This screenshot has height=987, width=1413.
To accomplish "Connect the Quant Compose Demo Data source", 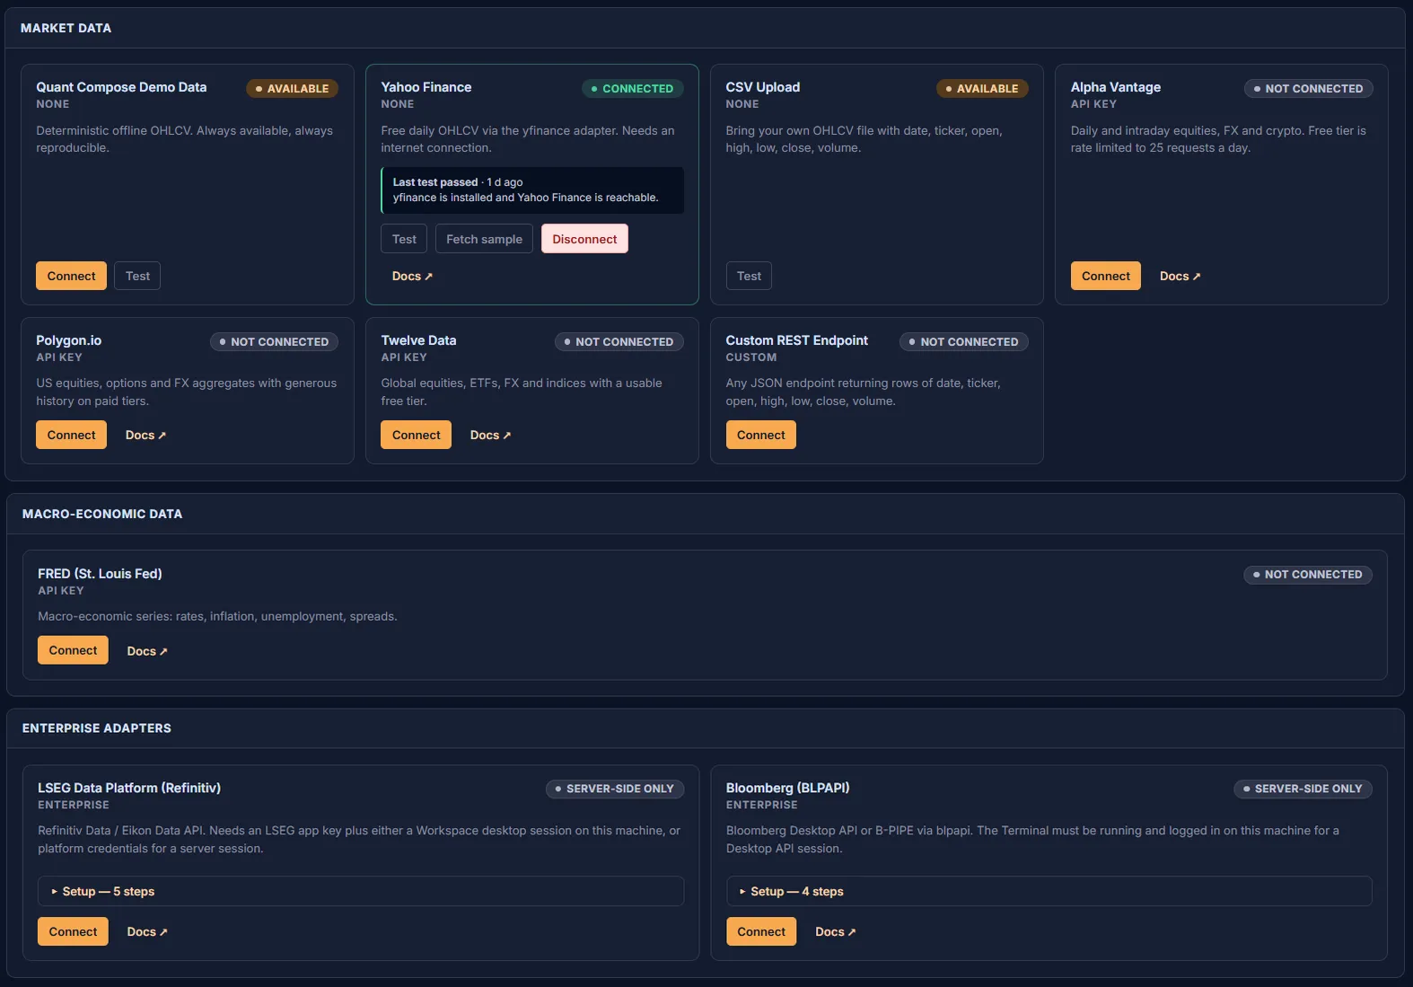I will coord(71,276).
